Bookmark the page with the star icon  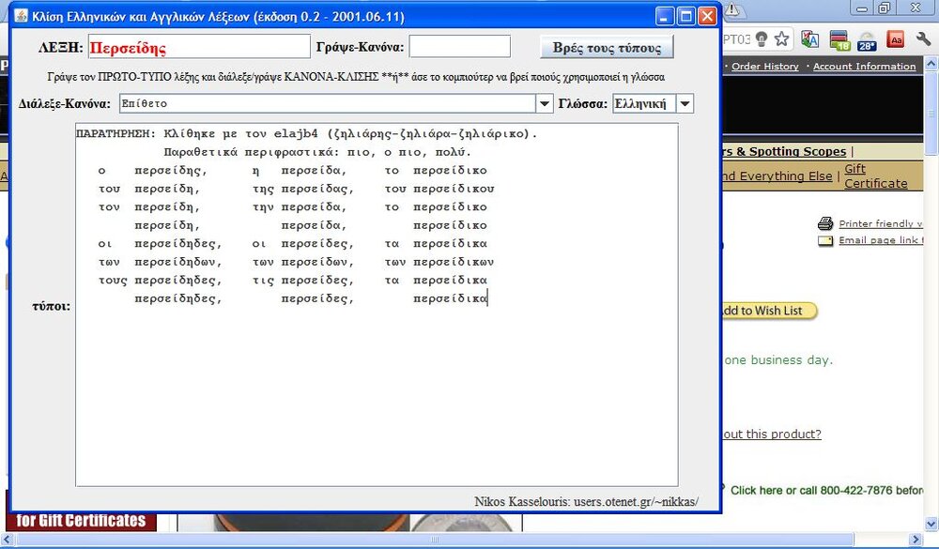781,39
